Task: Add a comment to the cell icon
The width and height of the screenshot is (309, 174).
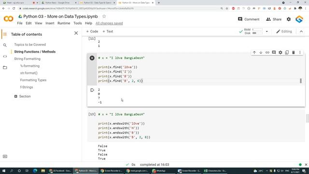Action: (x=274, y=53)
